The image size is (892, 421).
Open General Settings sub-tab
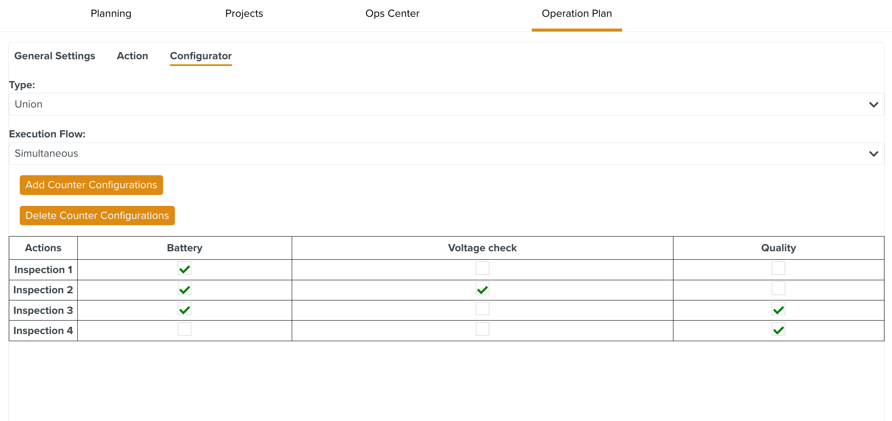tap(55, 56)
